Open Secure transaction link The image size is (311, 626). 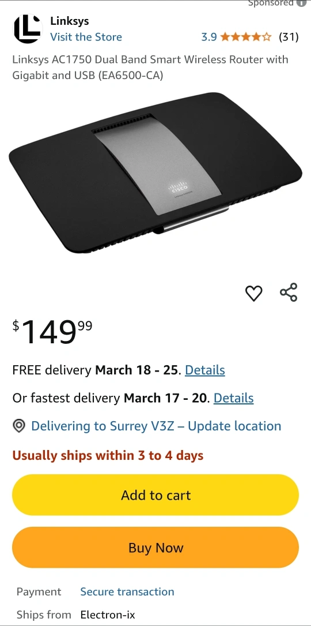127,591
